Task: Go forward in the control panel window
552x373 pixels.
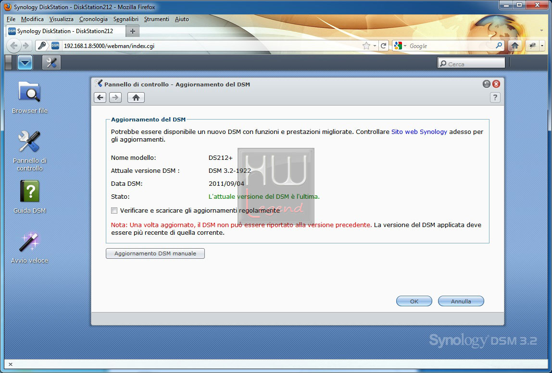Action: [x=115, y=97]
